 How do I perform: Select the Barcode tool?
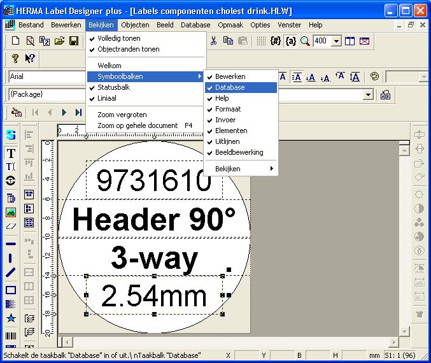pos(11,336)
